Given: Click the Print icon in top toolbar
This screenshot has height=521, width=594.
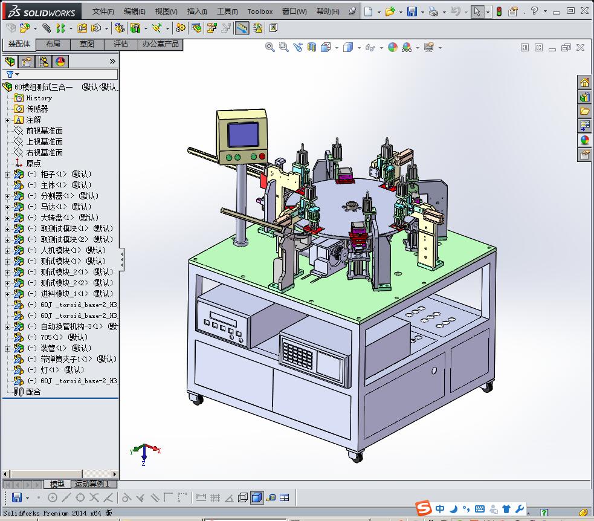Looking at the screenshot, I should 433,11.
